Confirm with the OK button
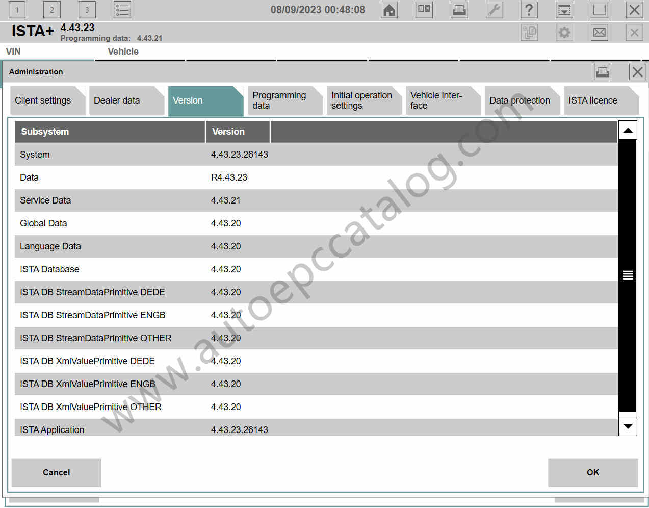Image resolution: width=649 pixels, height=508 pixels. [x=593, y=472]
